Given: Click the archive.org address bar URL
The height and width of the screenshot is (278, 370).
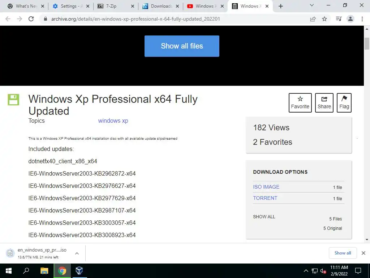Looking at the screenshot, I should (135, 19).
